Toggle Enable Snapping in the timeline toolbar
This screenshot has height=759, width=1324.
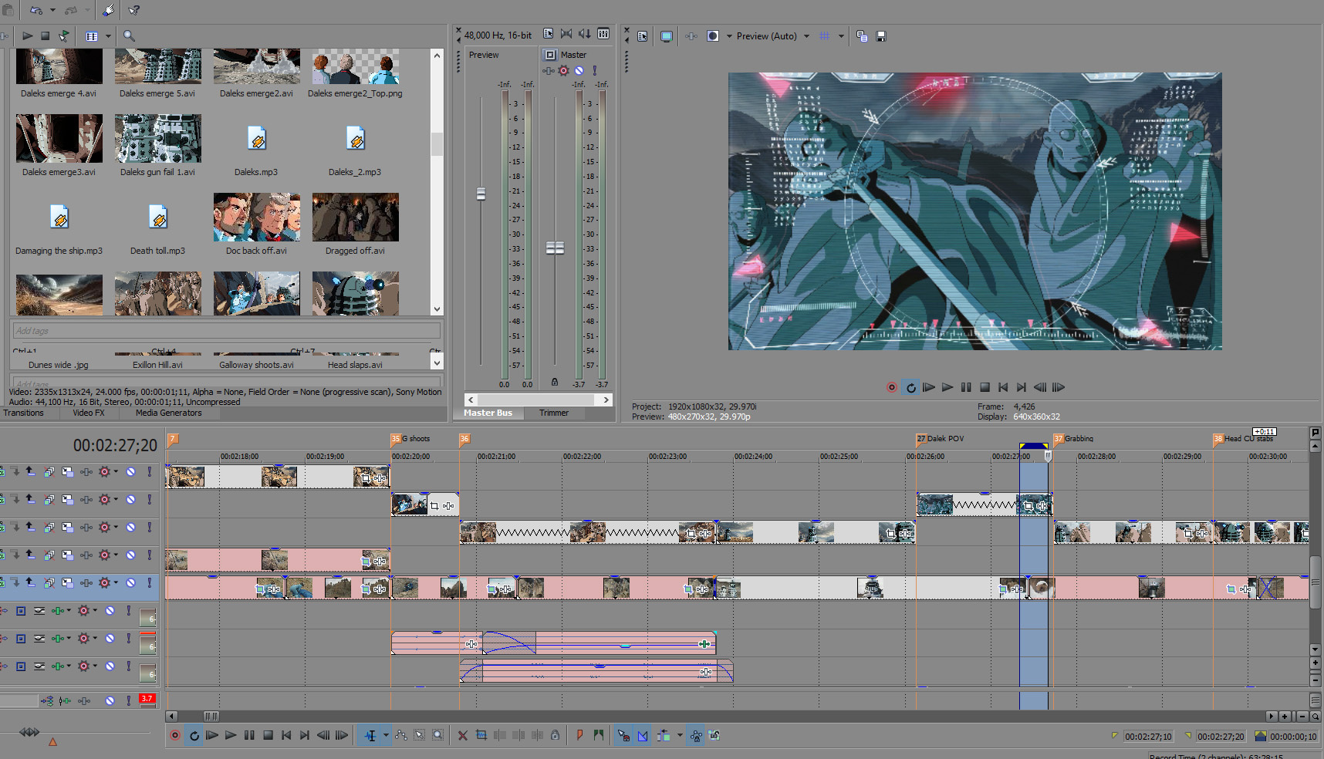[x=623, y=736]
